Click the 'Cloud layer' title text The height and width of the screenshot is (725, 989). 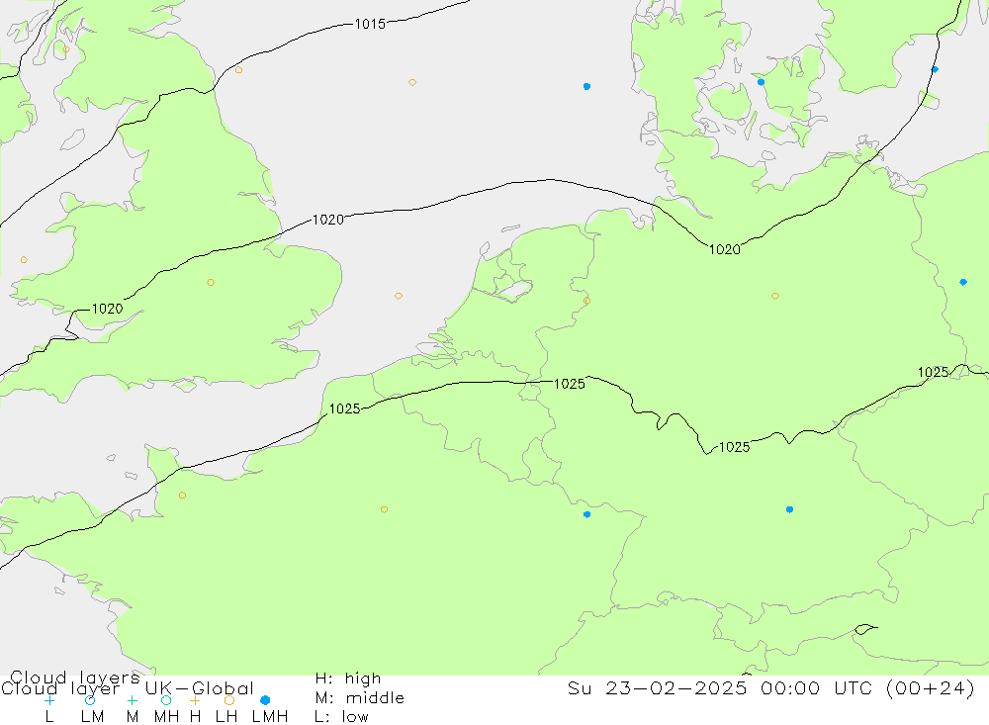pos(60,688)
